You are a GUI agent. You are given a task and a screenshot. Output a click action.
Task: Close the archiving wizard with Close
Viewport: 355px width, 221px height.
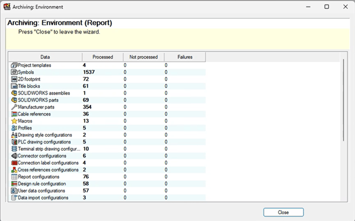point(283,212)
